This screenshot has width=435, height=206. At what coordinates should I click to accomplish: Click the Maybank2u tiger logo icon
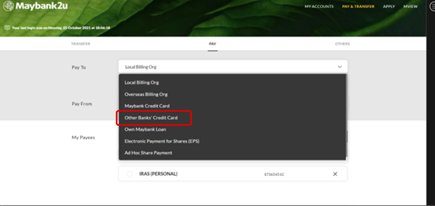pos(8,6)
